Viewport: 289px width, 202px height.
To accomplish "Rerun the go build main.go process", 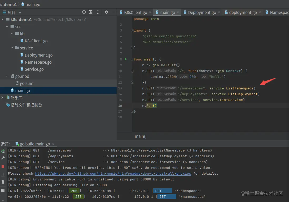I will pos(3,151).
